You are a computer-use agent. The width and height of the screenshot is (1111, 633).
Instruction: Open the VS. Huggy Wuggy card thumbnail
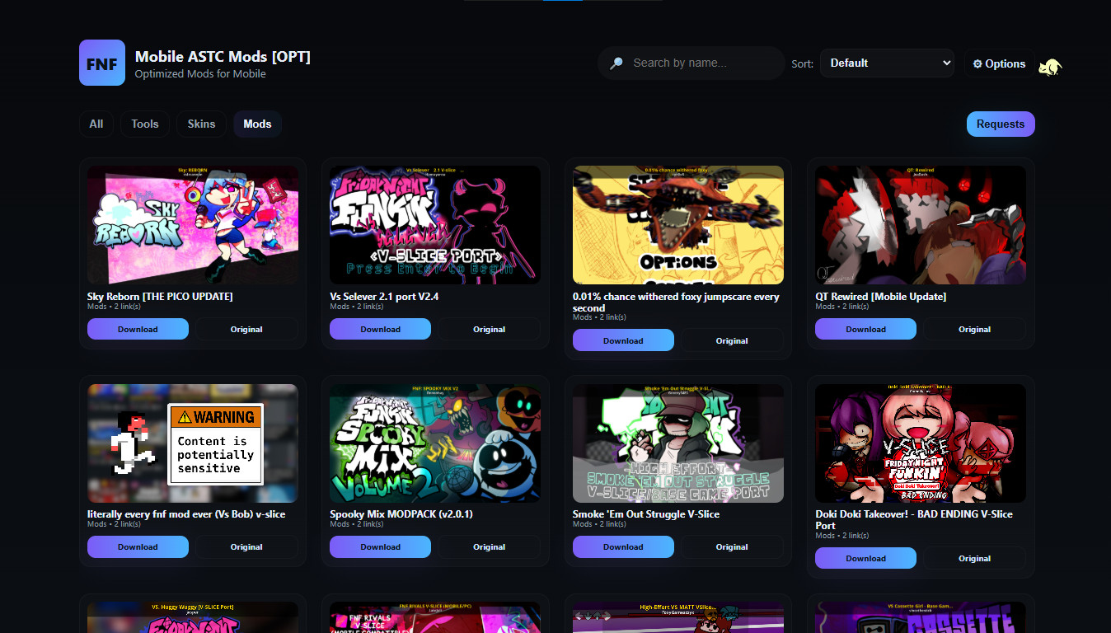coord(193,617)
